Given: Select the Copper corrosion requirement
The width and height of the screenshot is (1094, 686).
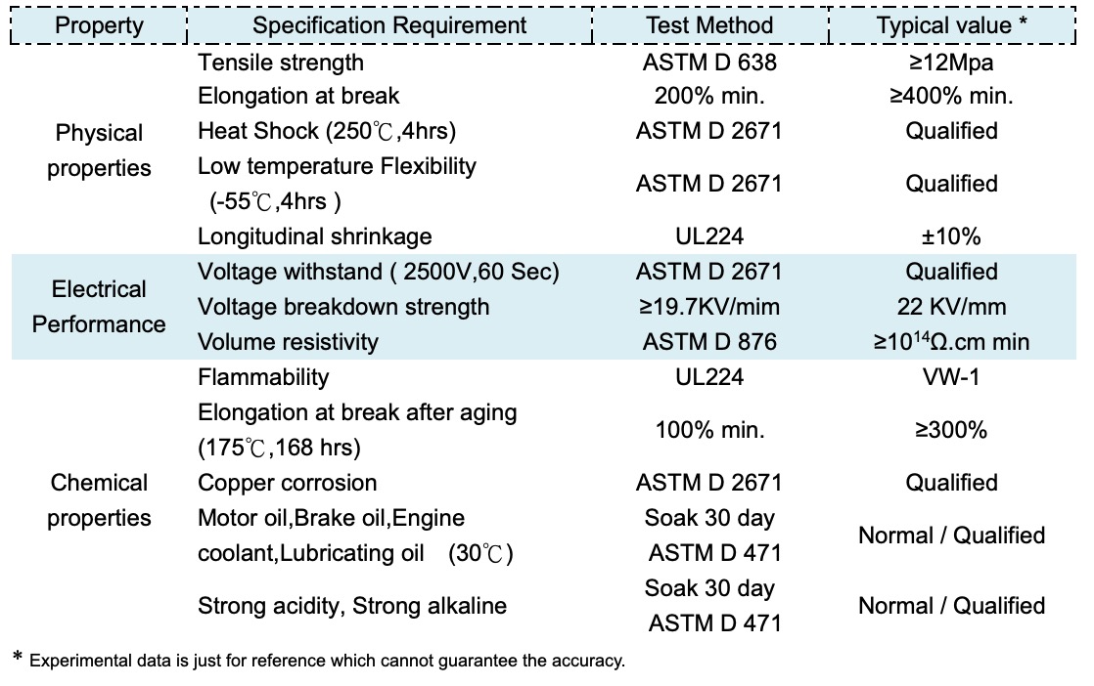Looking at the screenshot, I should (x=287, y=483).
